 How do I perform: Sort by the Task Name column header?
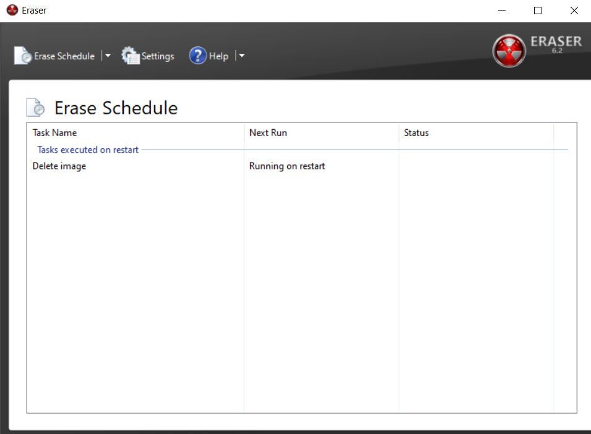click(x=136, y=132)
